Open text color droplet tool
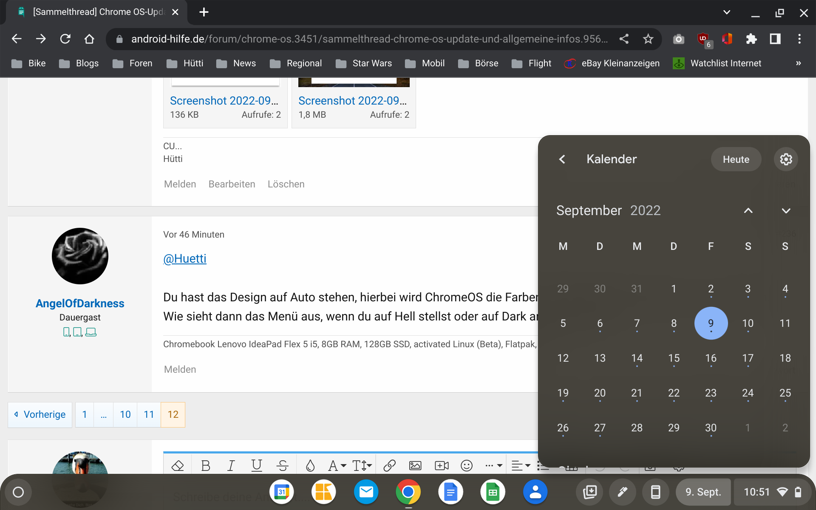Viewport: 816px width, 510px height. point(310,466)
